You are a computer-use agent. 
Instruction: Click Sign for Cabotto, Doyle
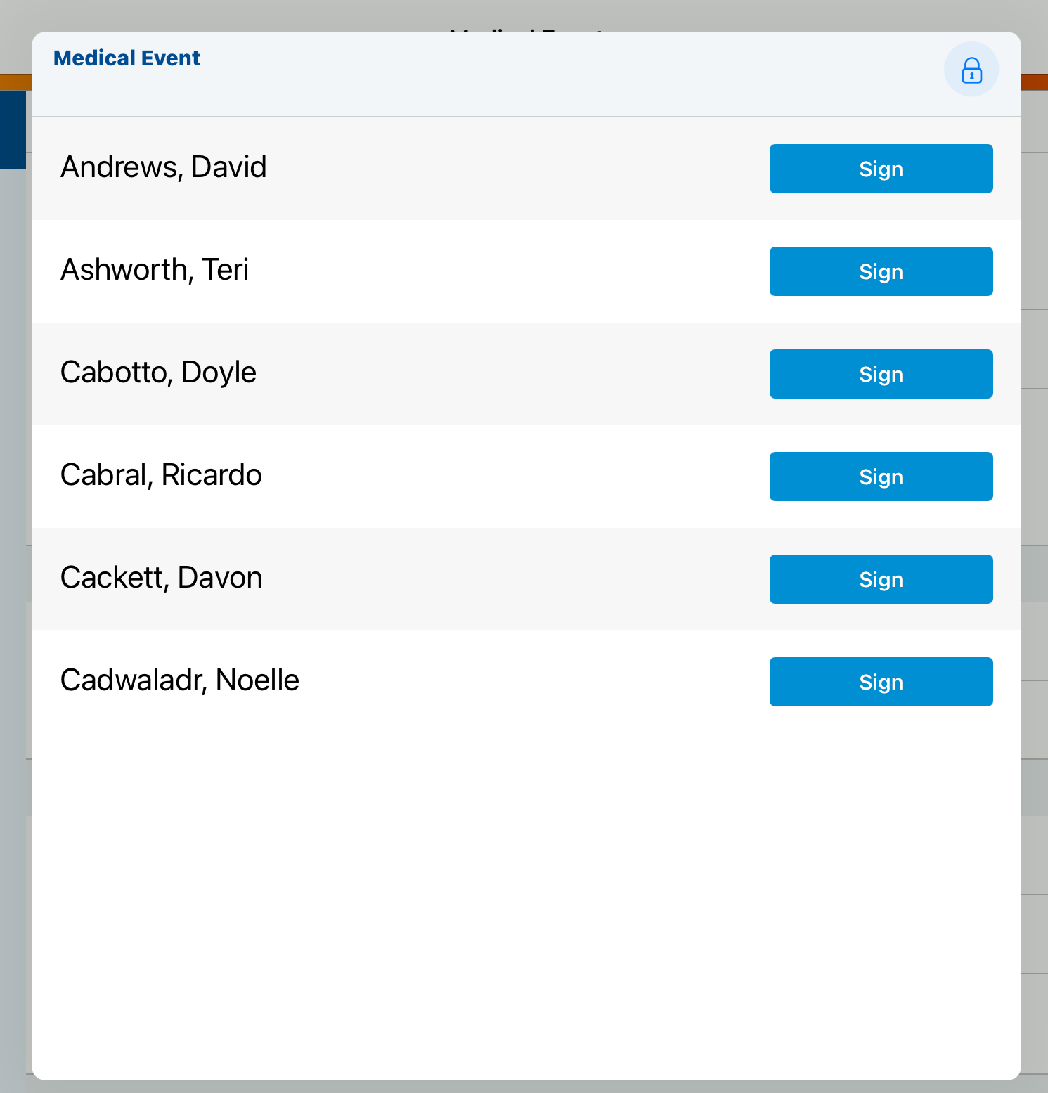point(880,374)
